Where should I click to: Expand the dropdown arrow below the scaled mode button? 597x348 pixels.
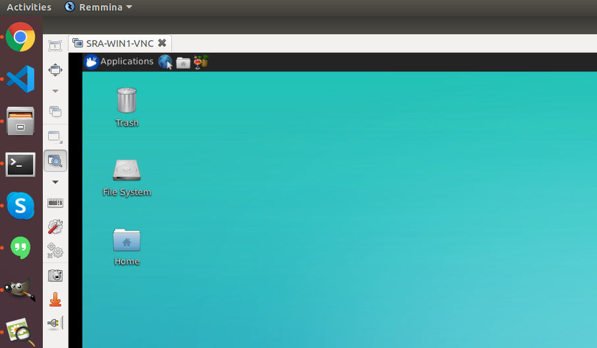coord(55,182)
